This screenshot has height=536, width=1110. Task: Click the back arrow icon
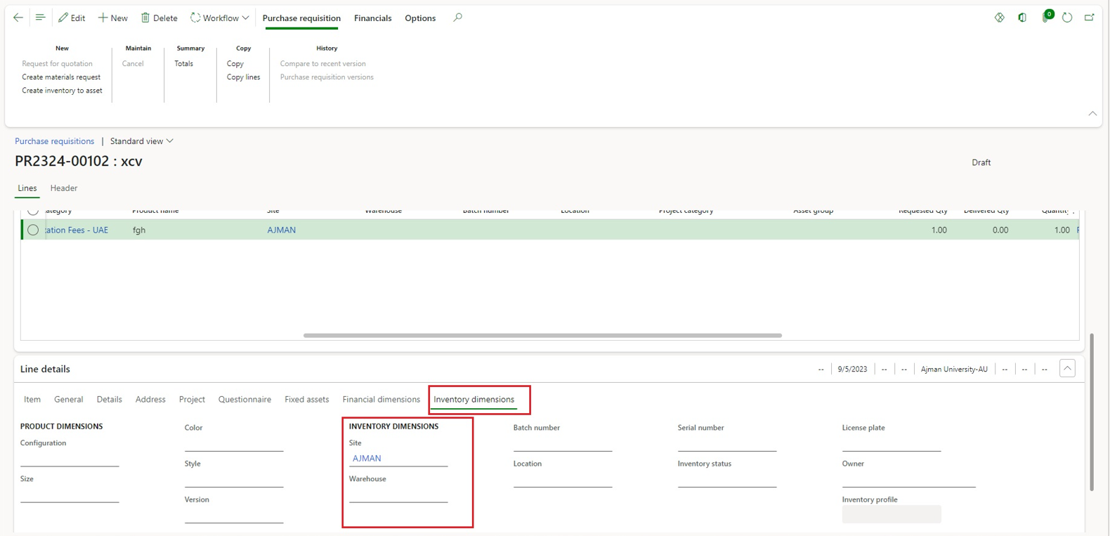pos(18,18)
